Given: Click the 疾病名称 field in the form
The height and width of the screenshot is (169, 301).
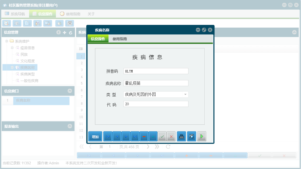Looking at the screenshot, I should coord(156,83).
